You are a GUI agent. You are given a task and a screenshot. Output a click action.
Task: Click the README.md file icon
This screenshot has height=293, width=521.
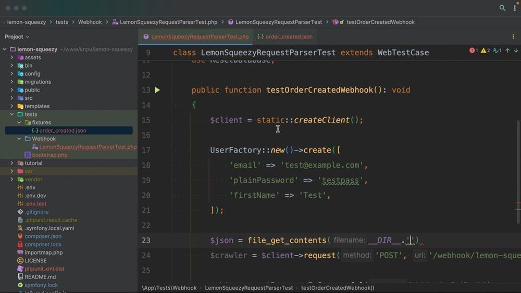click(20, 277)
